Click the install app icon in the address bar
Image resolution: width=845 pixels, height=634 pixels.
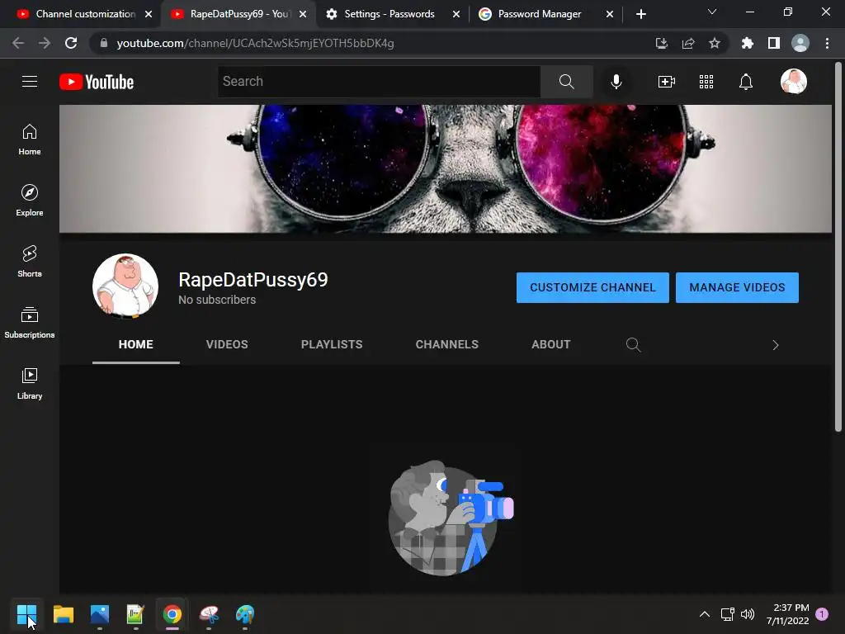661,43
